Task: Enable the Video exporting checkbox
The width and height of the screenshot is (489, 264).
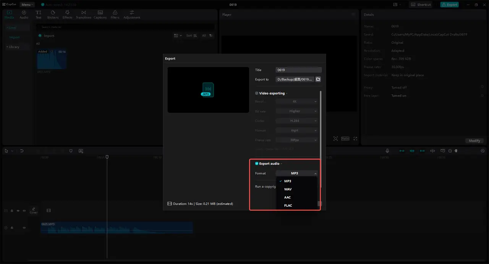Action: coord(257,93)
